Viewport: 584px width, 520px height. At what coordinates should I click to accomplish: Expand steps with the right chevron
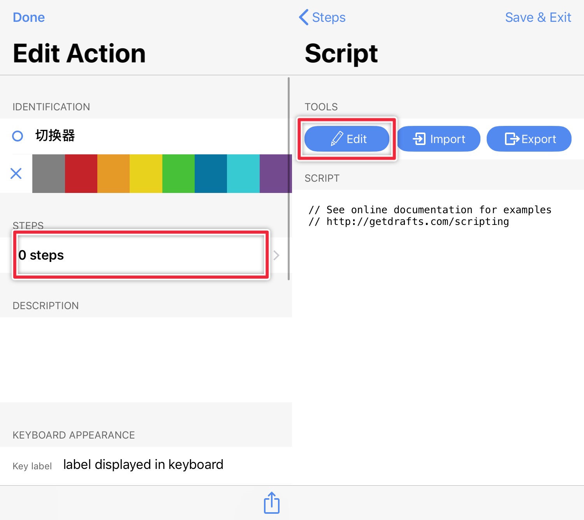coord(276,255)
